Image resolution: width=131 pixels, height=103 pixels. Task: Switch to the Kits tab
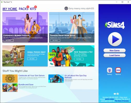[33, 9]
